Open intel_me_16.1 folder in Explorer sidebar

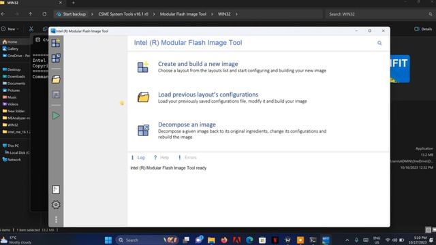[x=16, y=132]
